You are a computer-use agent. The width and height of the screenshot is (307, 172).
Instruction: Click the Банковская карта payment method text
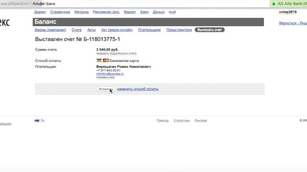tap(124, 61)
